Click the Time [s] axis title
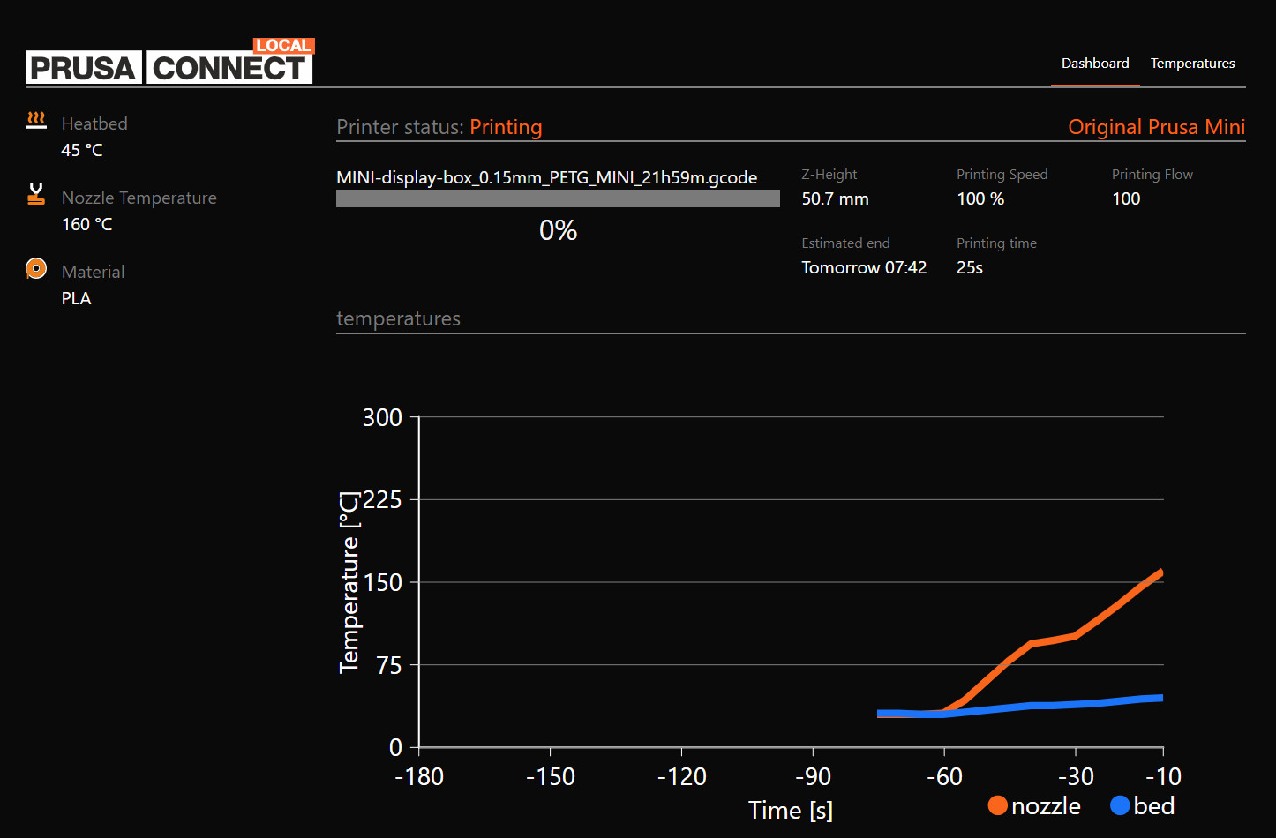The height and width of the screenshot is (838, 1276). pyautogui.click(x=791, y=810)
